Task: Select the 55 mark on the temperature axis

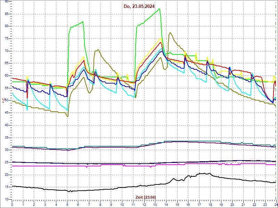Action: tap(6, 88)
